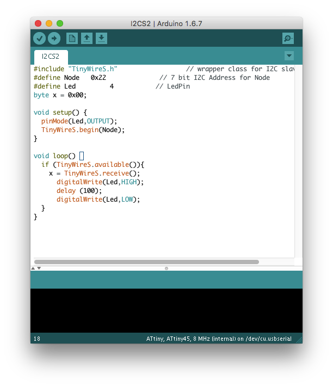
Task: Click the Verify checkmark button
Action: [40, 39]
